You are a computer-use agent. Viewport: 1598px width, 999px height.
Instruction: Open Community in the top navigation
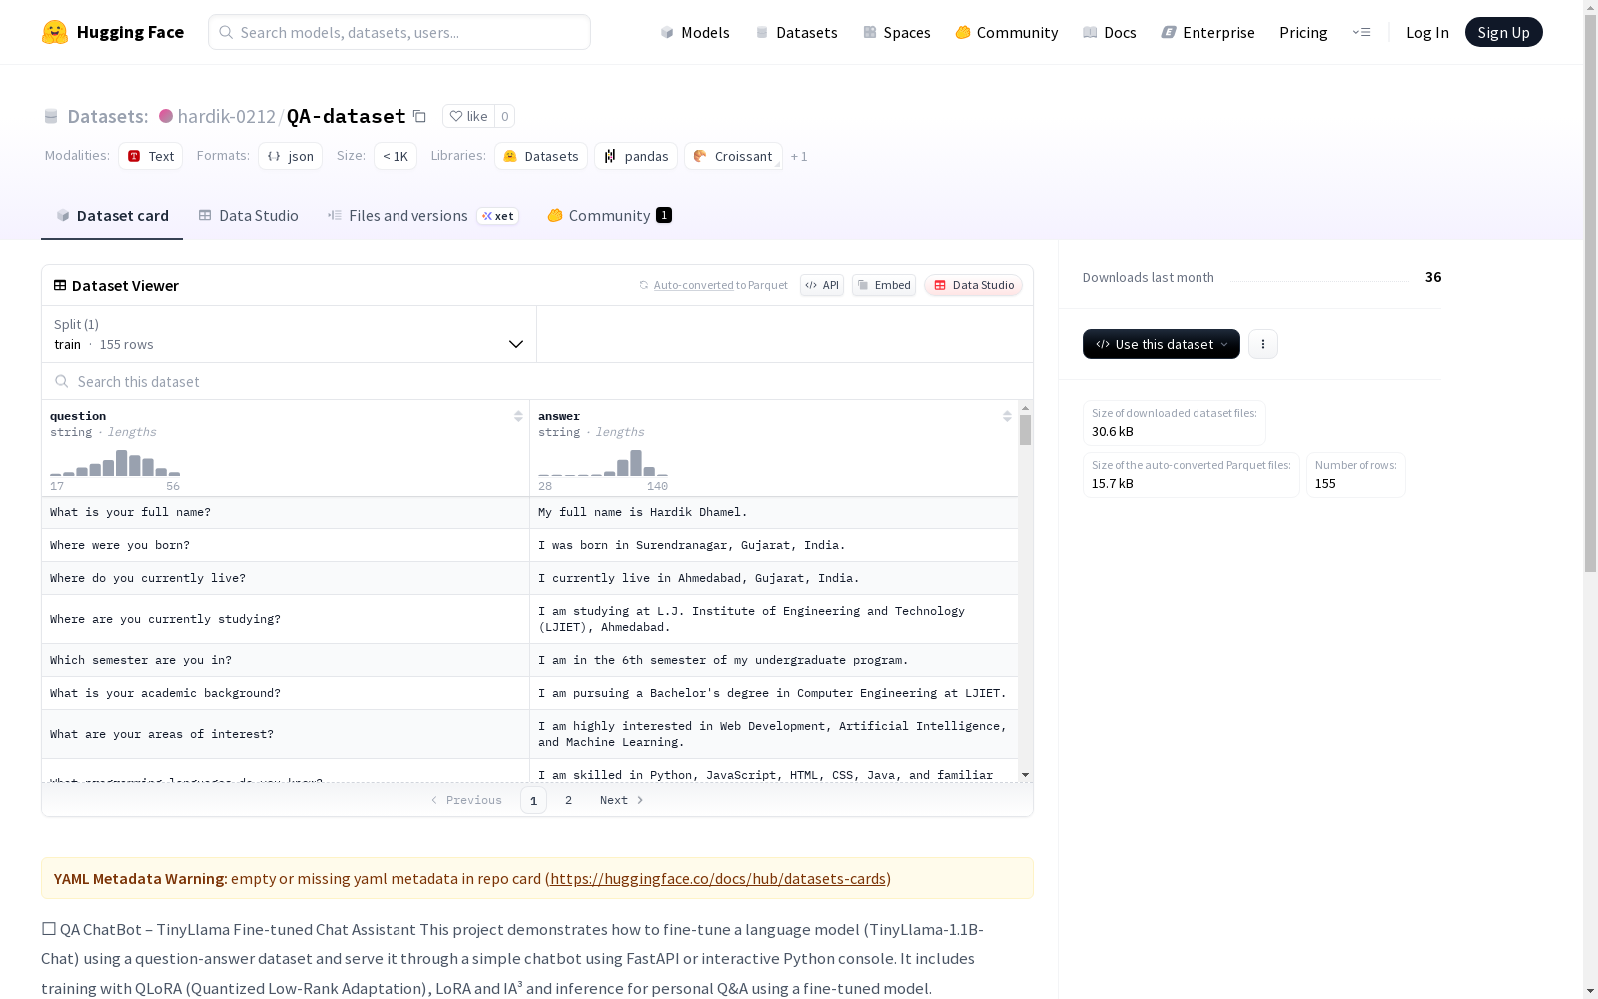(1007, 32)
